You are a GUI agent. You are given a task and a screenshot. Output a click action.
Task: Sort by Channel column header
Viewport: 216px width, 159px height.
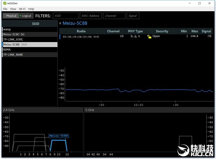tap(113, 31)
